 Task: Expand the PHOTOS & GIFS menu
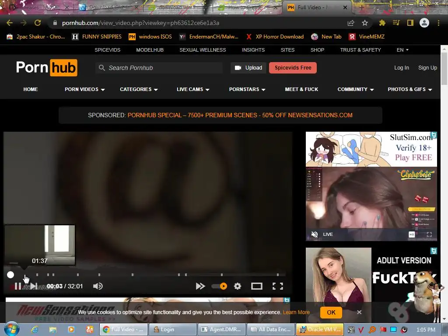tap(409, 89)
